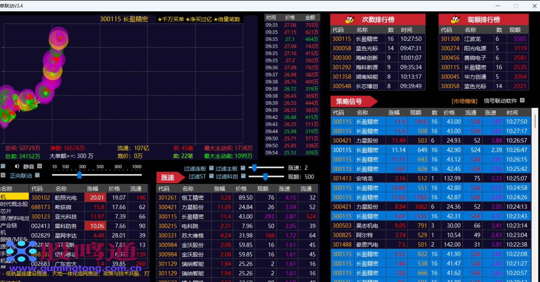Click the 现额 500 slider thumb
The width and height of the screenshot is (540, 282).
point(265,177)
